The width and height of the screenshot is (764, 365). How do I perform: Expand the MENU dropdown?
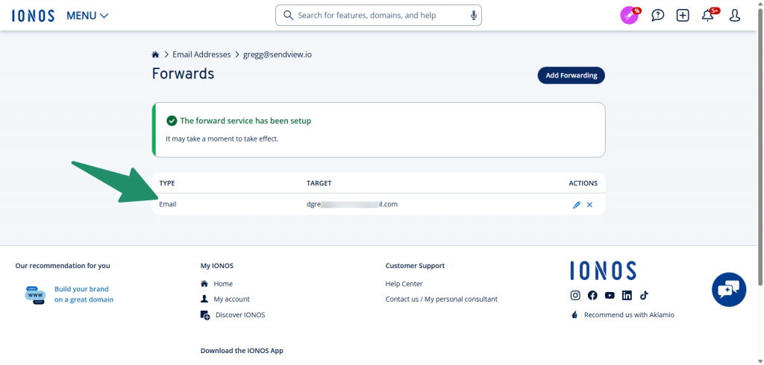(x=87, y=16)
